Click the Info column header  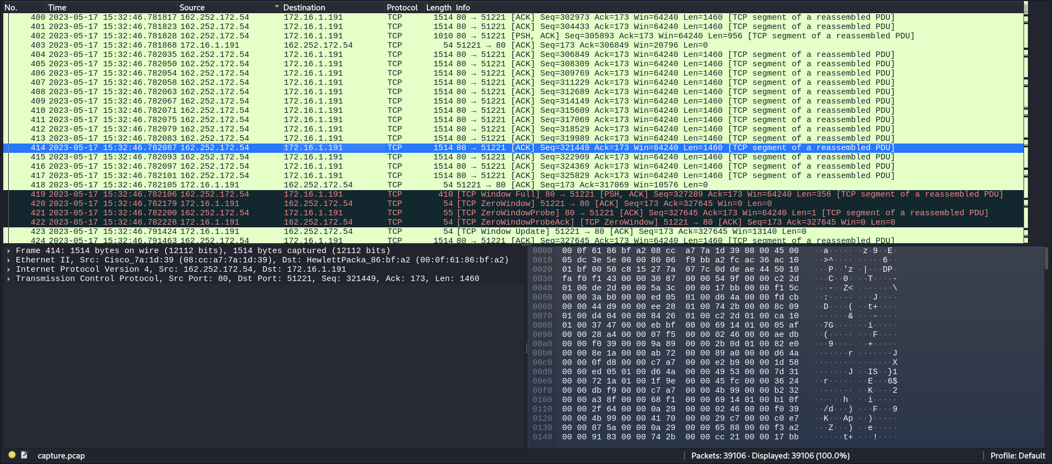pos(739,7)
